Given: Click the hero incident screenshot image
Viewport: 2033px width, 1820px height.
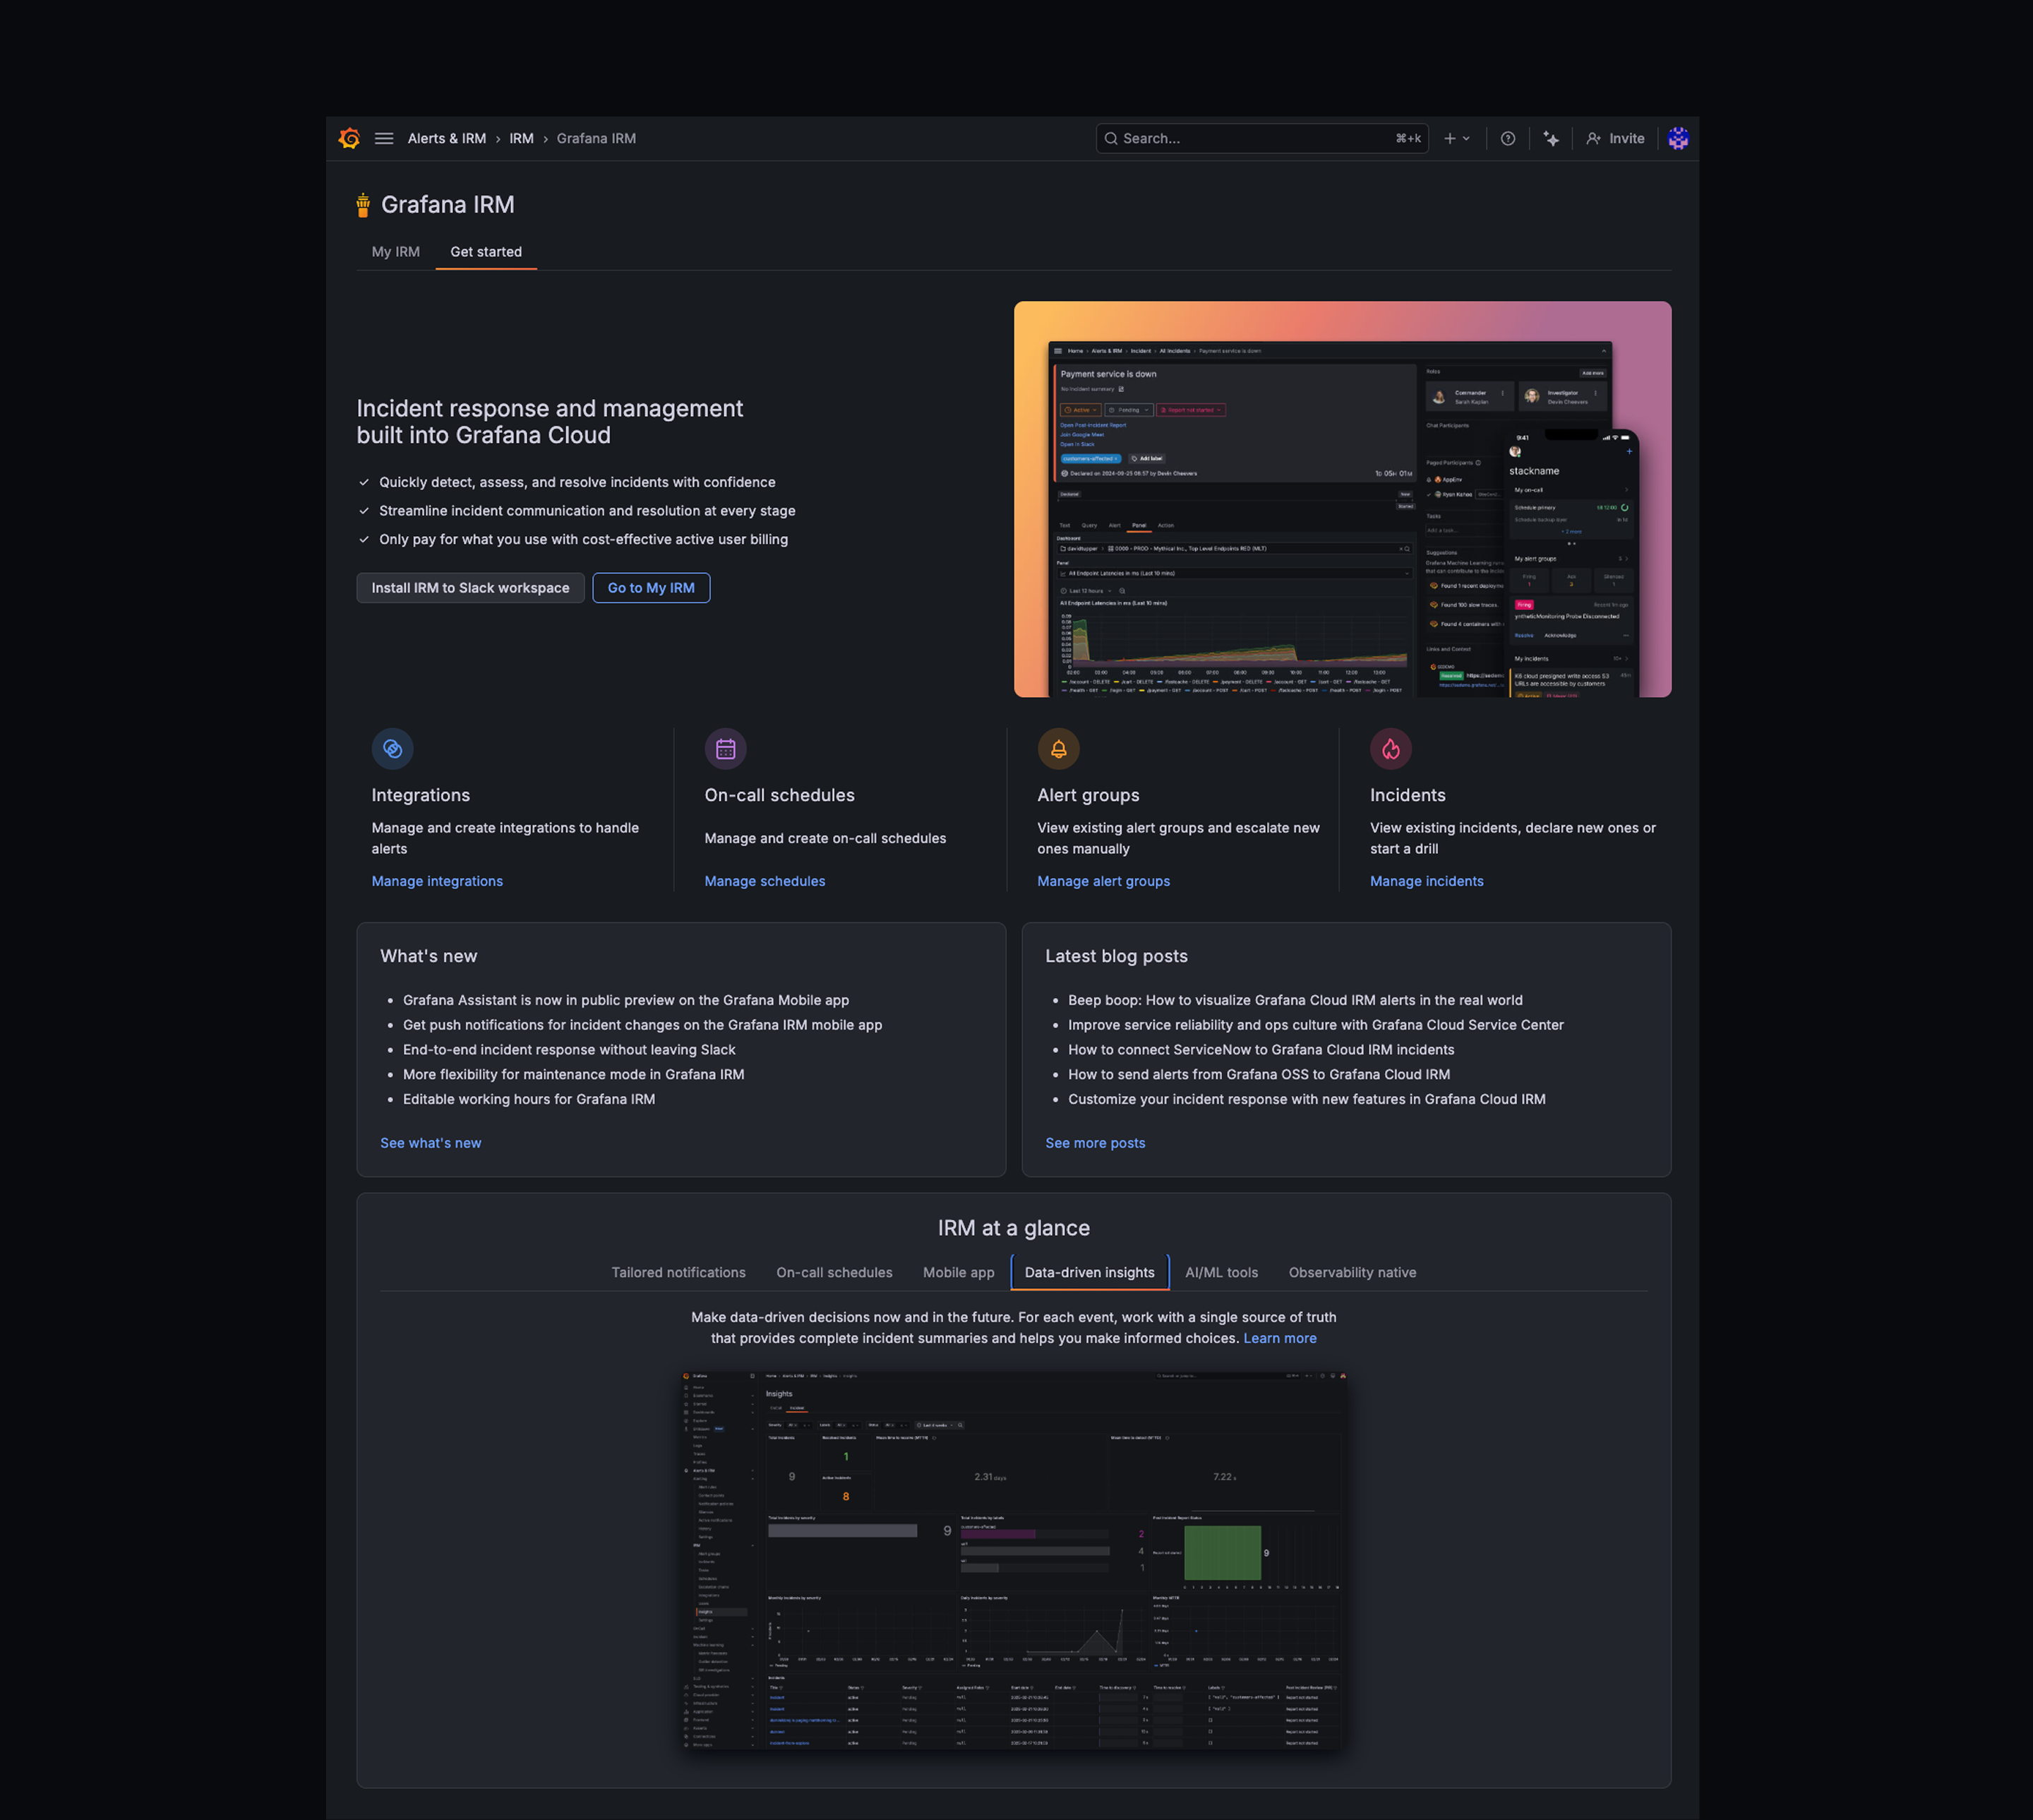Looking at the screenshot, I should coord(1343,499).
